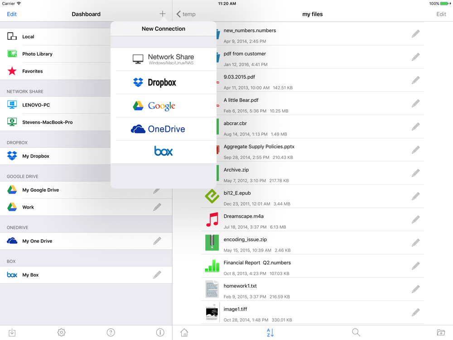Open the search magnifier icon
Screen dimensions: 453x340
(x=356, y=332)
